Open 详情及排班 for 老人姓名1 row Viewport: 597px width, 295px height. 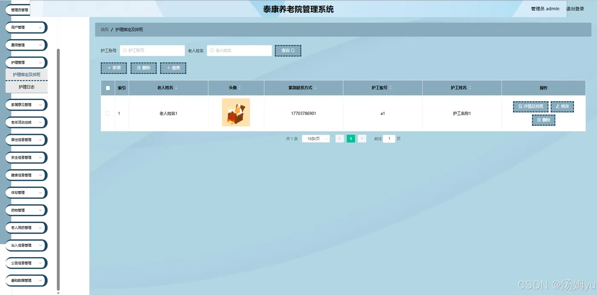click(x=530, y=106)
